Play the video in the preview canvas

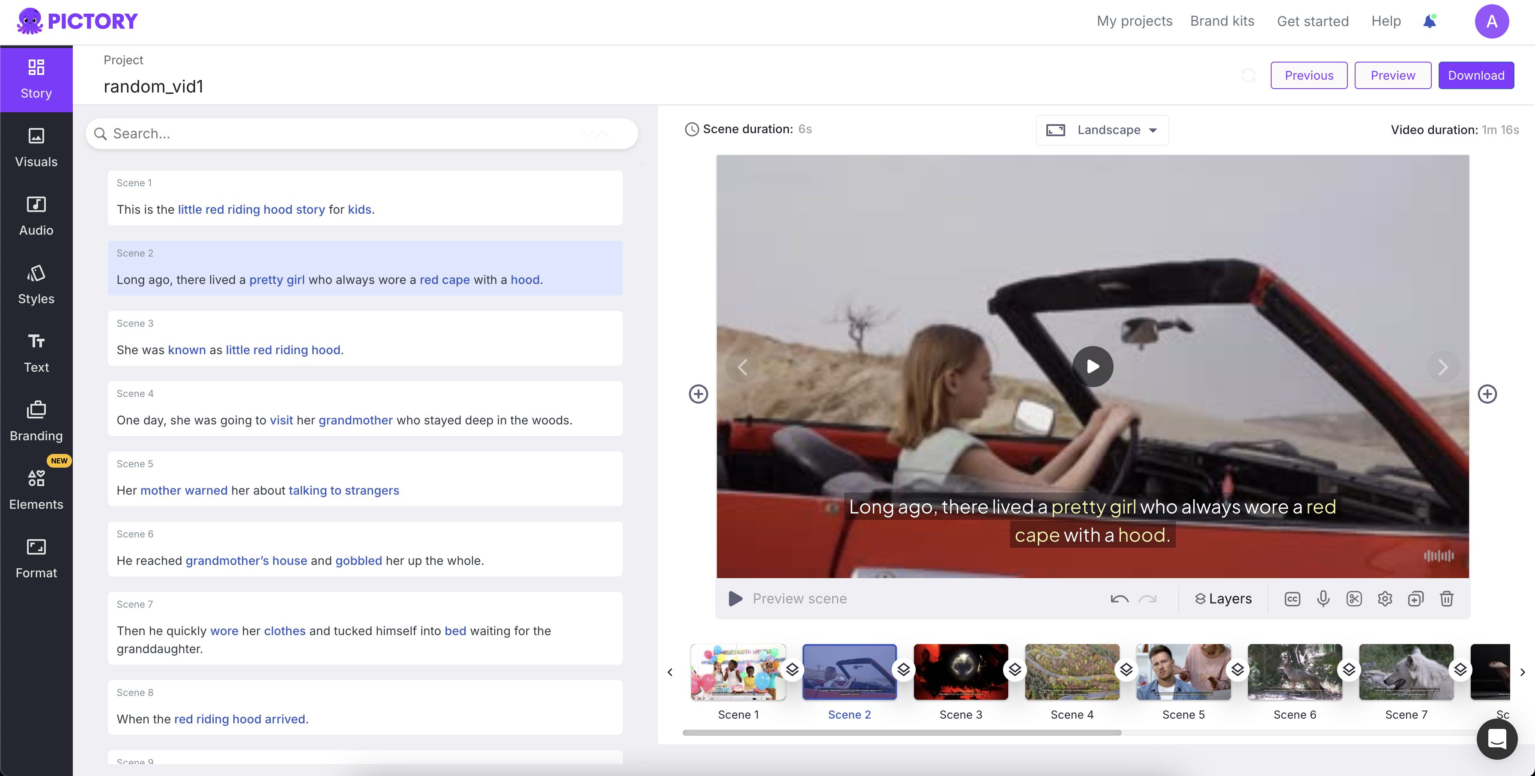point(1093,367)
